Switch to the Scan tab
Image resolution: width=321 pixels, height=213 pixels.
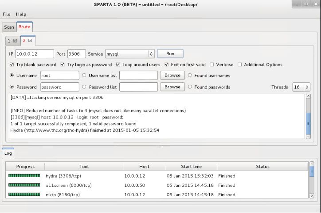pos(9,27)
